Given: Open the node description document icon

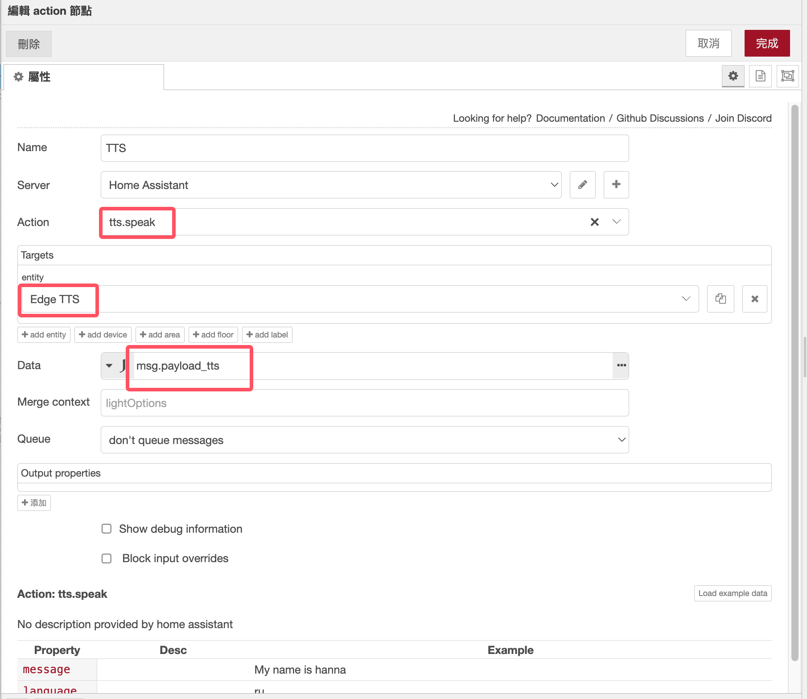Looking at the screenshot, I should [x=760, y=76].
